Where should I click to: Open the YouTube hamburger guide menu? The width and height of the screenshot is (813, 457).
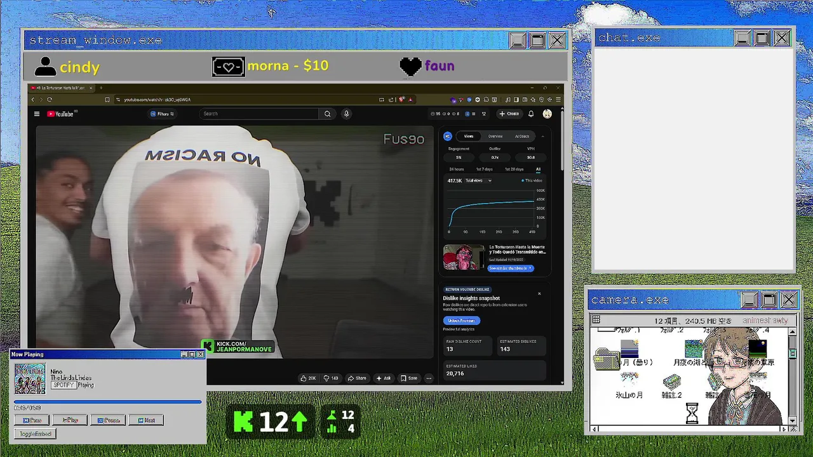pyautogui.click(x=37, y=114)
